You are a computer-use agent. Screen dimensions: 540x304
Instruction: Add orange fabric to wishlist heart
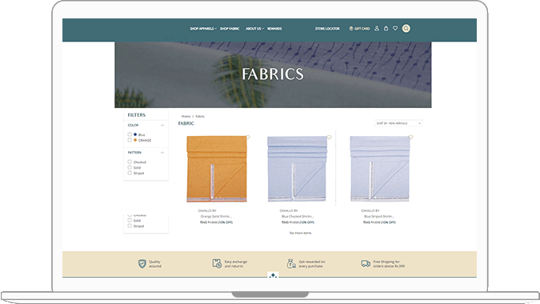coord(248,138)
